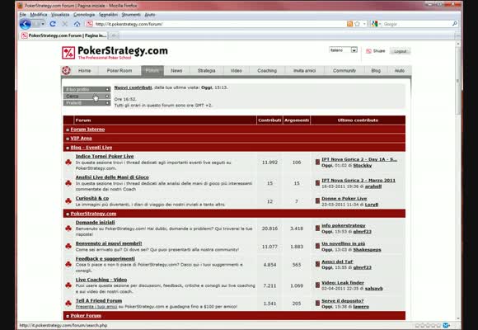Select the Video navigation tab
This screenshot has height=330, width=478.
click(237, 70)
